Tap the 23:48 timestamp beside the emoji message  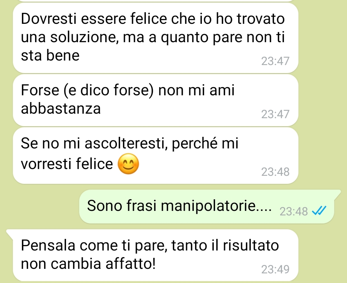(x=275, y=172)
